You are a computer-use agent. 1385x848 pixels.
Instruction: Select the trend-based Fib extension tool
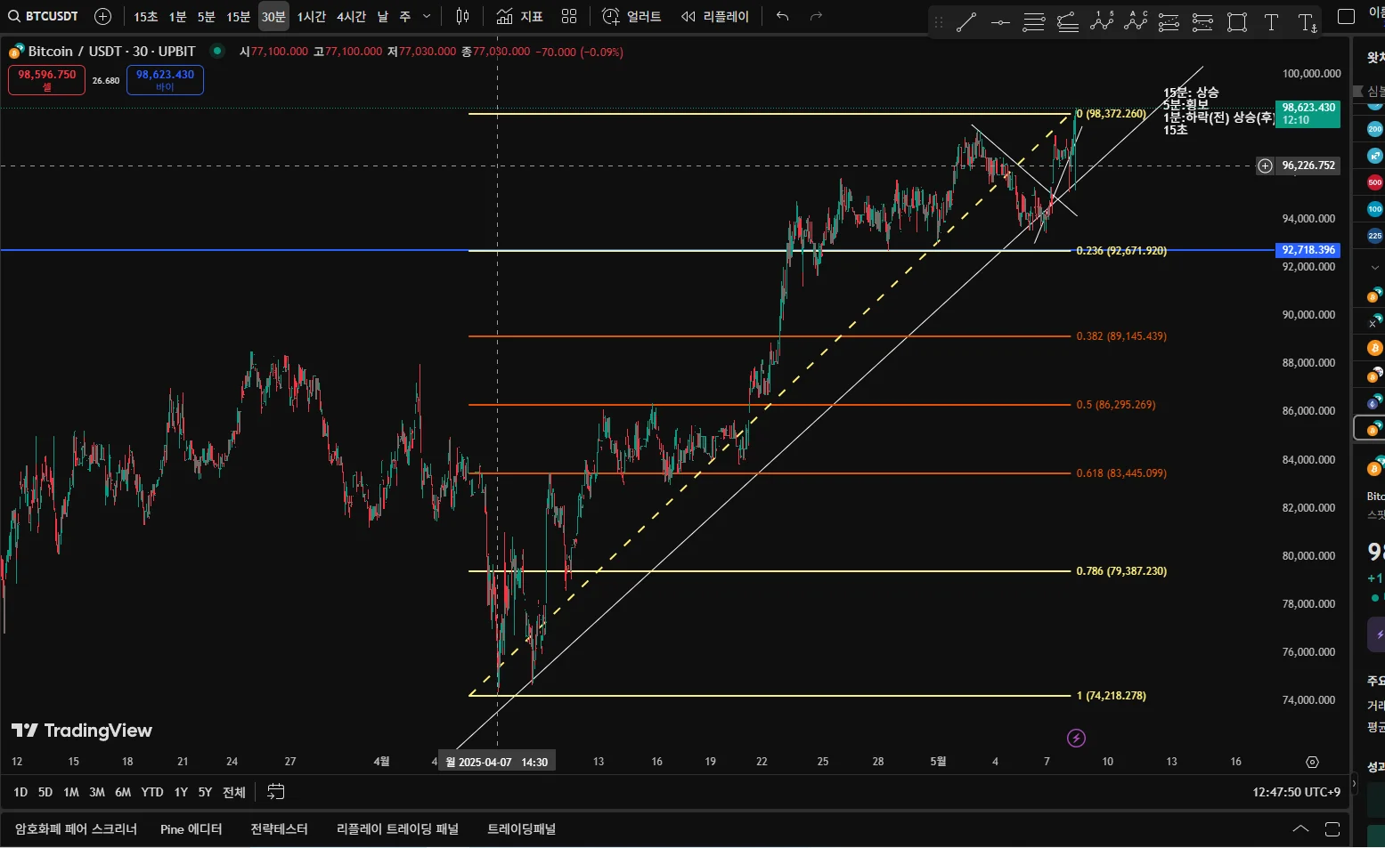tap(1068, 22)
